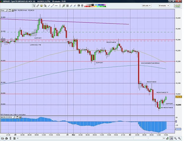Click the left arrow of the horizontal scrollbar
Screen dimensions: 184x141
(18, 138)
